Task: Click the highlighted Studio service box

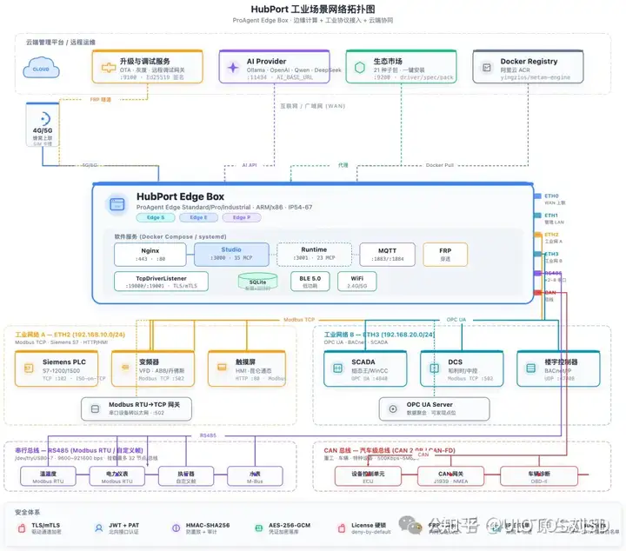Action: 231,254
